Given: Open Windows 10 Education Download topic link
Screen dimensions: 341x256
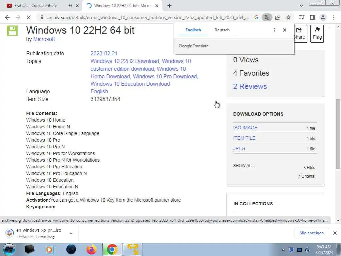Looking at the screenshot, I should [130, 84].
